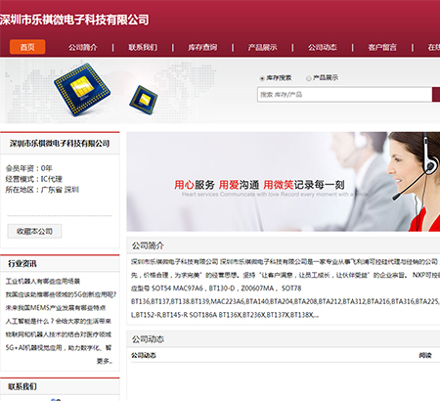Image resolution: width=440 pixels, height=401 pixels.
Task: Open 产品展示 navigation menu item
Action: (x=262, y=48)
